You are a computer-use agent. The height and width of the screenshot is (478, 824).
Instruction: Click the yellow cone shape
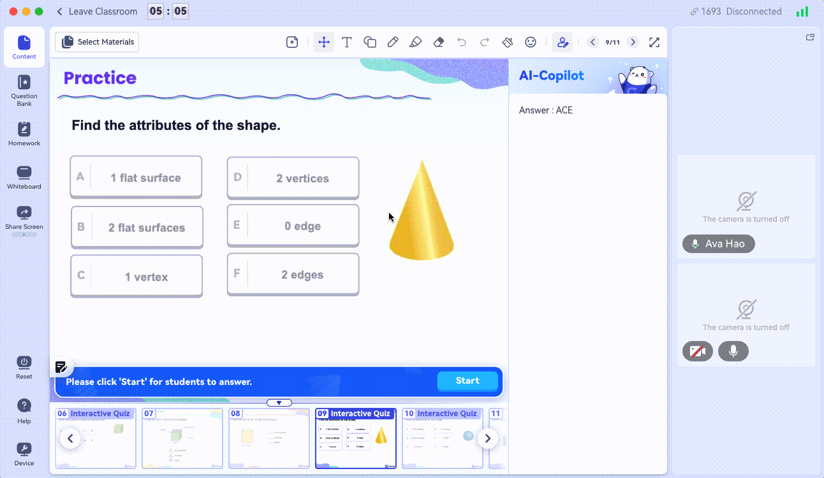(x=422, y=211)
